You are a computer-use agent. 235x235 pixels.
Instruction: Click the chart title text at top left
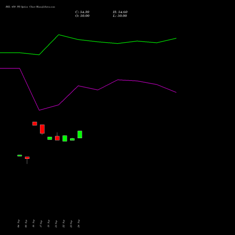(x=30, y=7)
